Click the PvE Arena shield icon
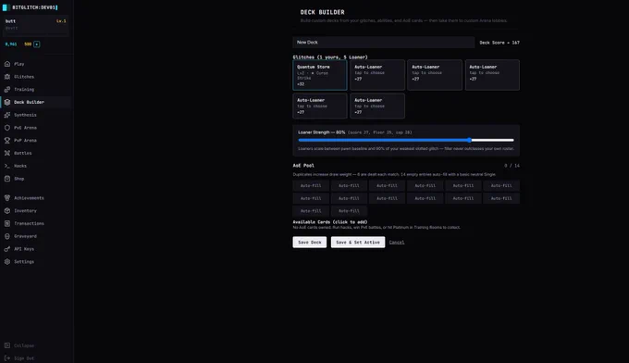 [x=7, y=128]
